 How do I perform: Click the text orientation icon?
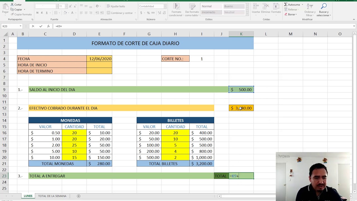tap(98, 6)
